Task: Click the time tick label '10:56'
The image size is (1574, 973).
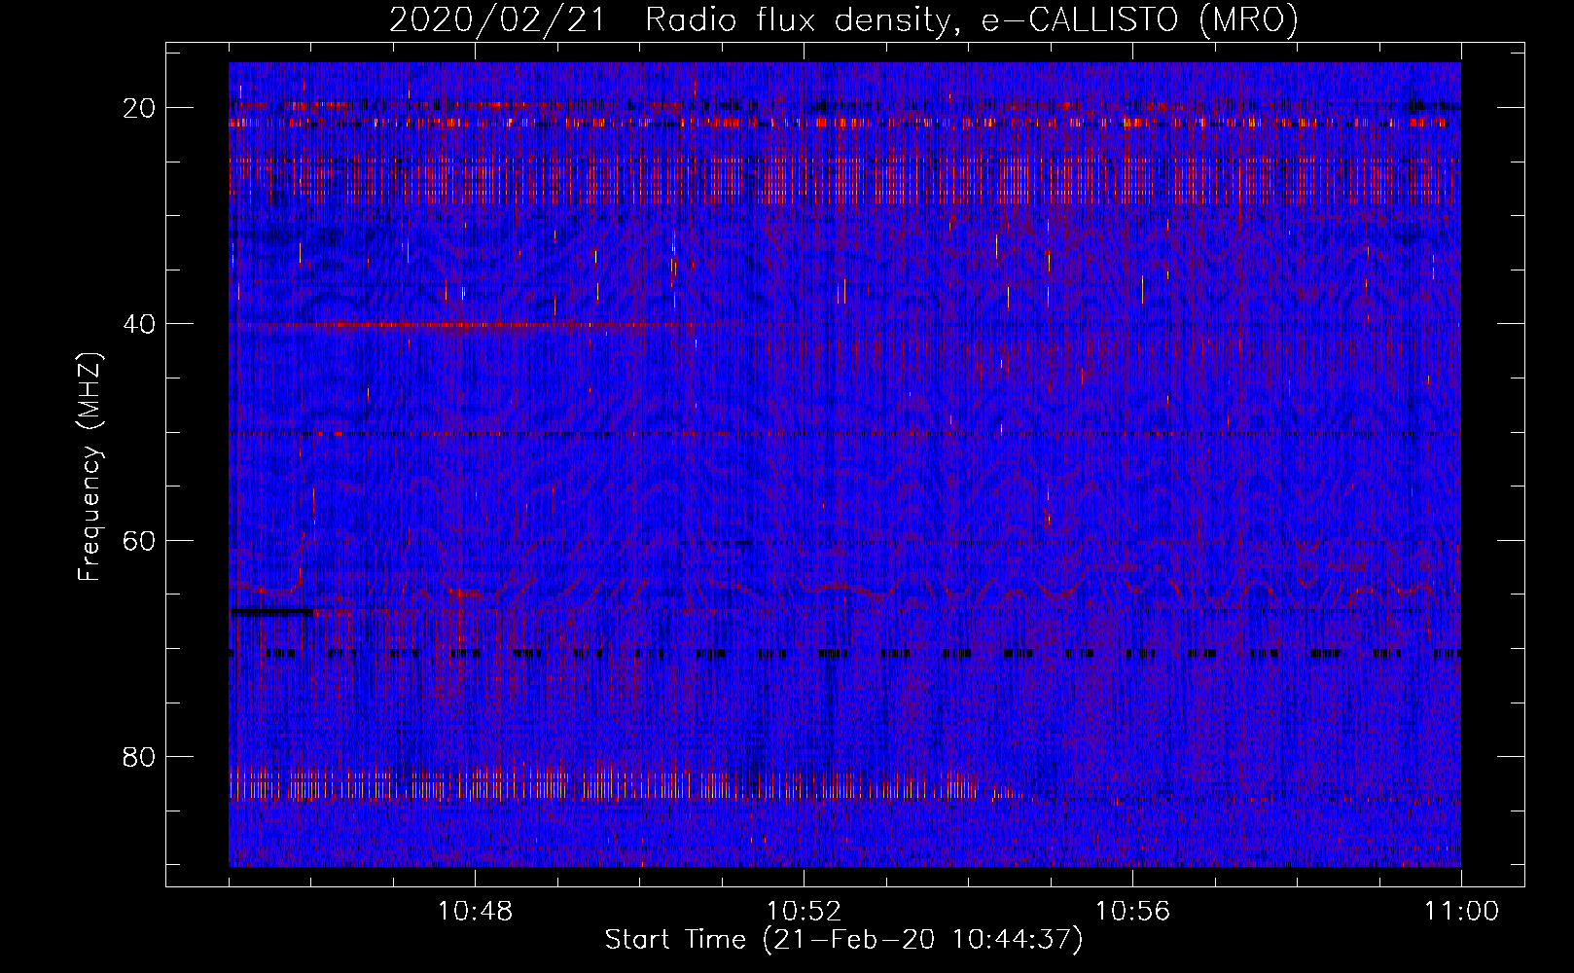Action: pyautogui.click(x=1133, y=912)
